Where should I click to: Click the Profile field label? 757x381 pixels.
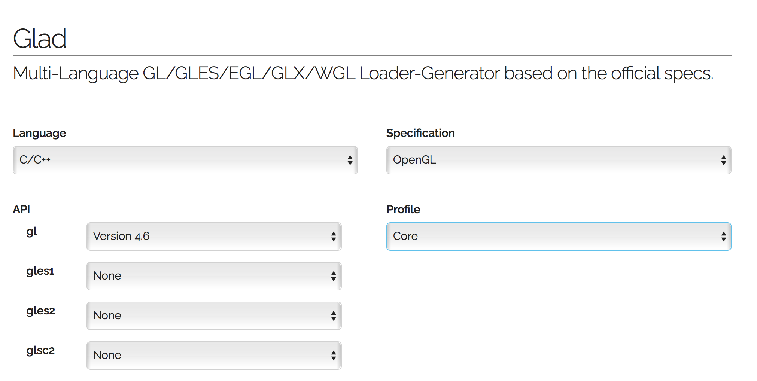pos(403,210)
